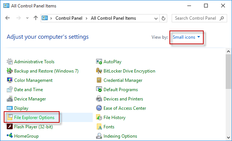Expand the address bar history dropdown
The height and width of the screenshot is (141, 232).
[x=156, y=19]
